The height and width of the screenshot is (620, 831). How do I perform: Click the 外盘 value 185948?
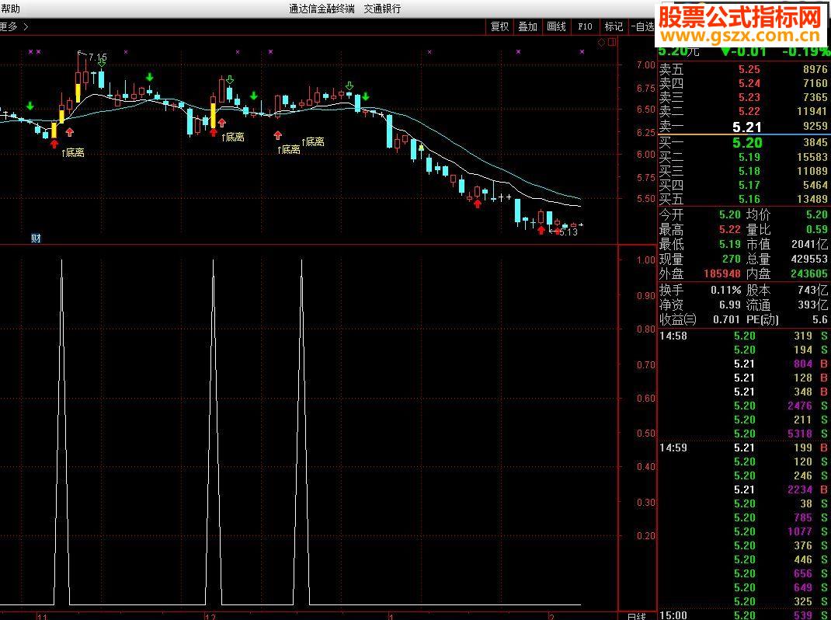click(x=722, y=274)
